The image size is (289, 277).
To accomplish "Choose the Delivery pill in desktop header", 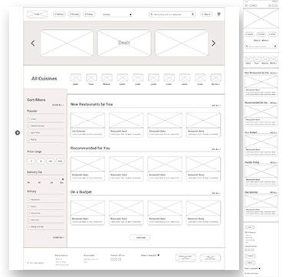I will [x=59, y=15].
